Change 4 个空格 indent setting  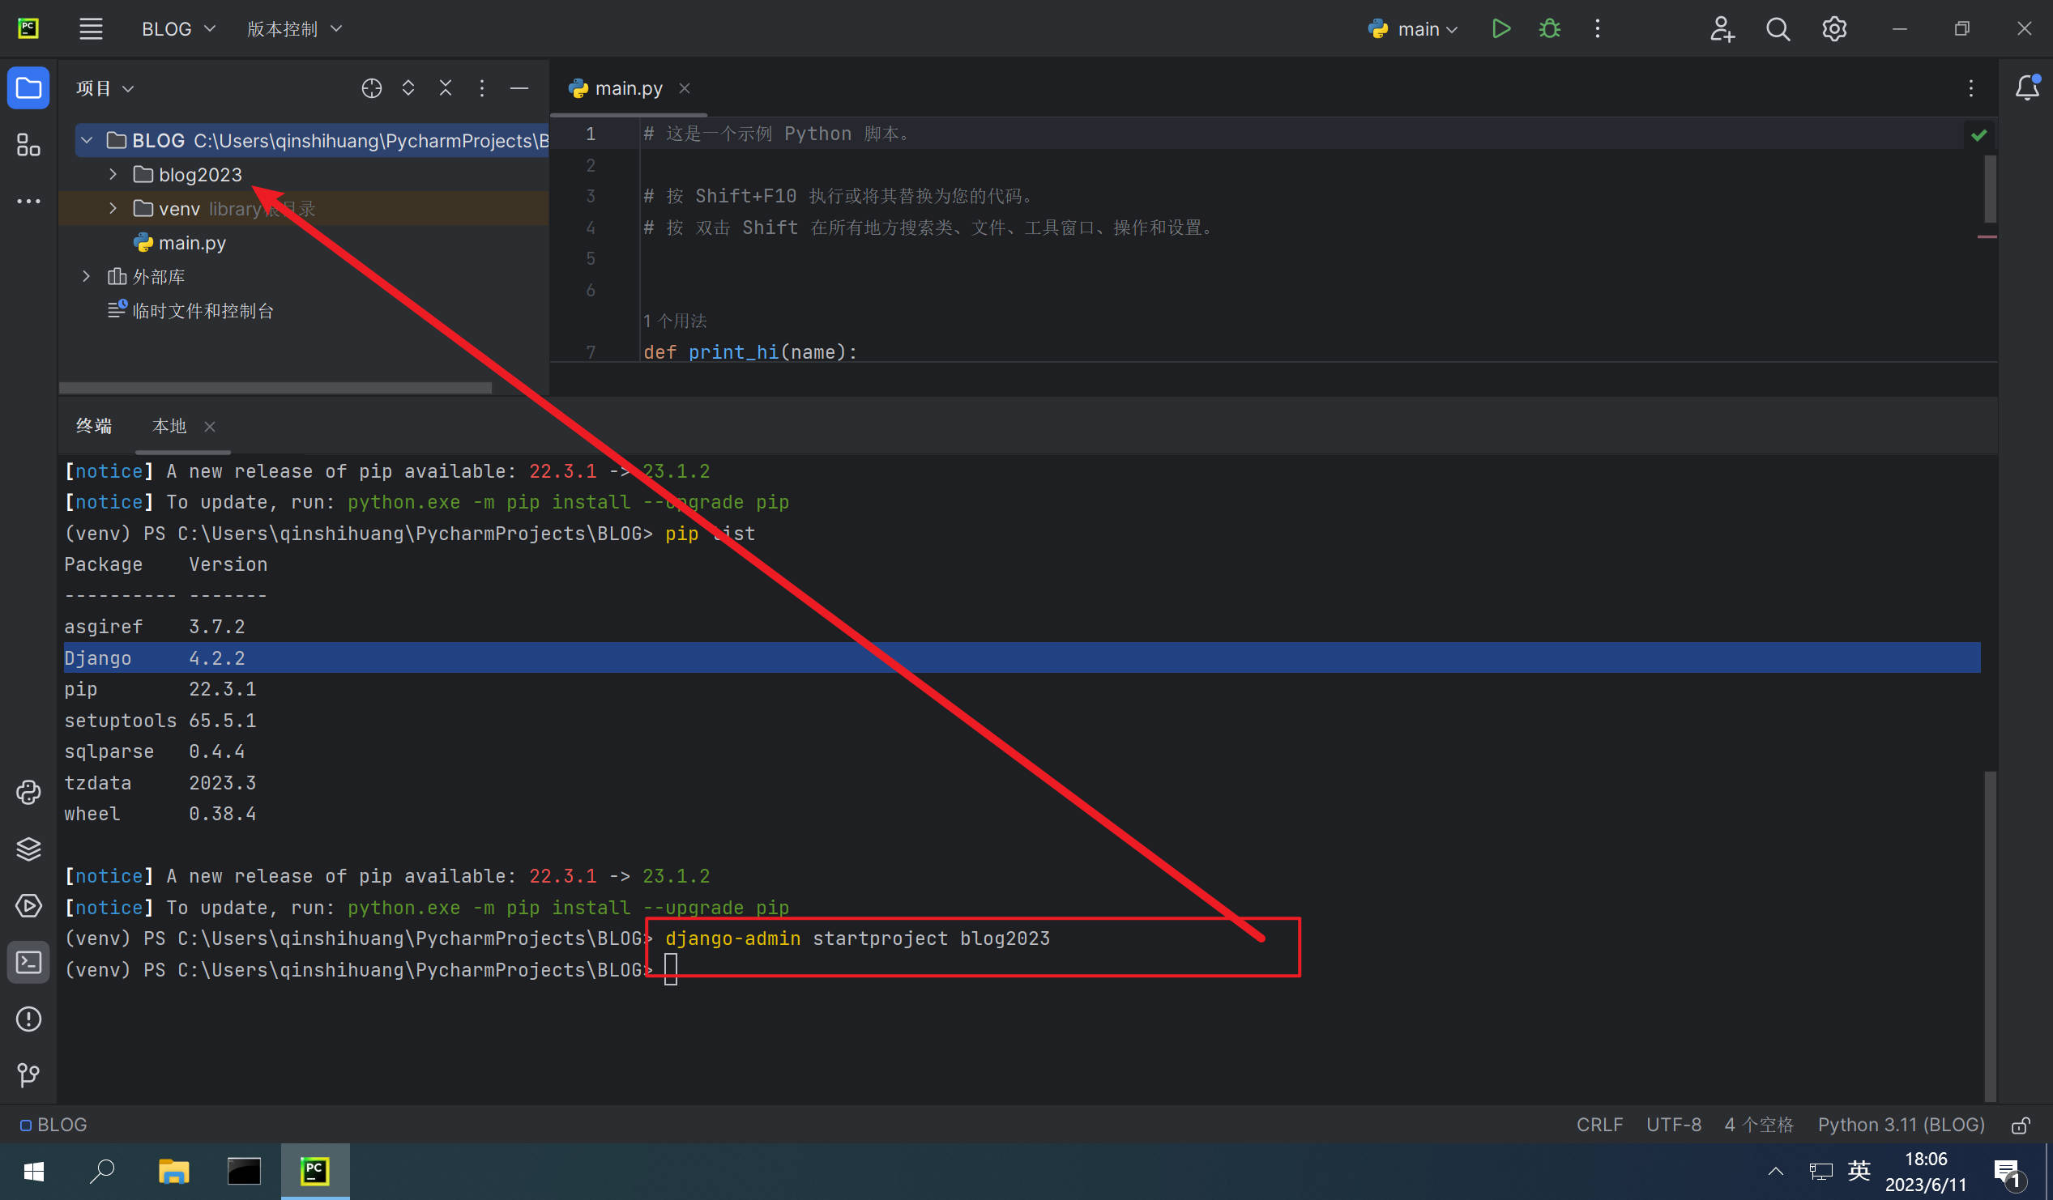[x=1759, y=1126]
